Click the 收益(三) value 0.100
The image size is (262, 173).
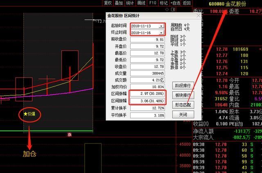click(x=221, y=124)
